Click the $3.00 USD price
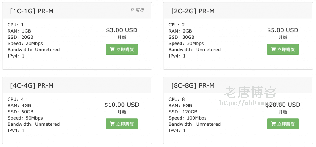This screenshot has height=147, width=316. (x=122, y=30)
